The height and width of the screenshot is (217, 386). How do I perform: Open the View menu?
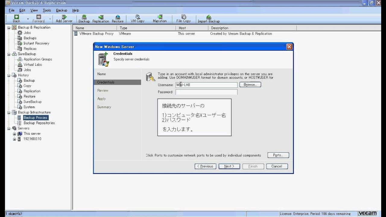click(34, 10)
